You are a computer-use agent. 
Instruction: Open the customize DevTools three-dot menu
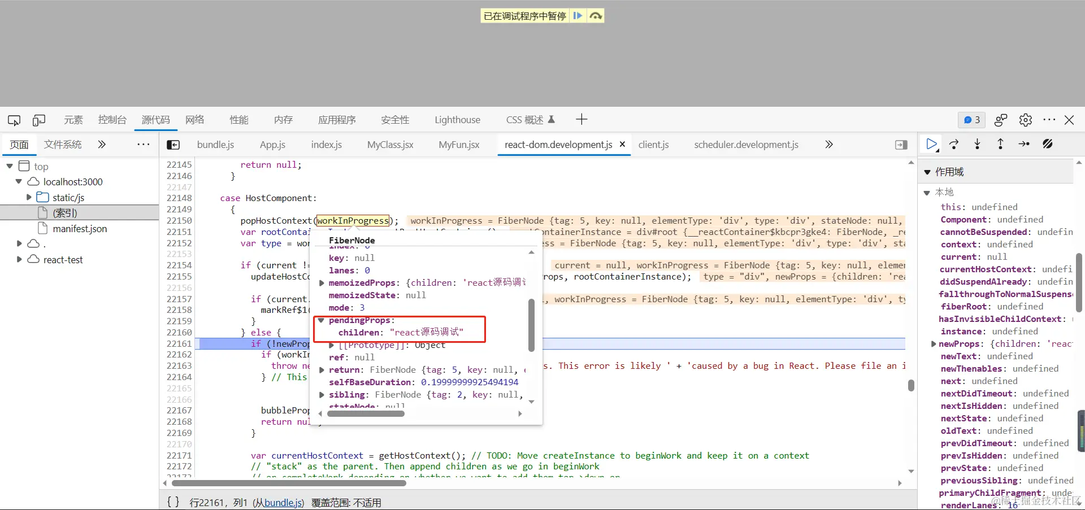tap(1049, 120)
